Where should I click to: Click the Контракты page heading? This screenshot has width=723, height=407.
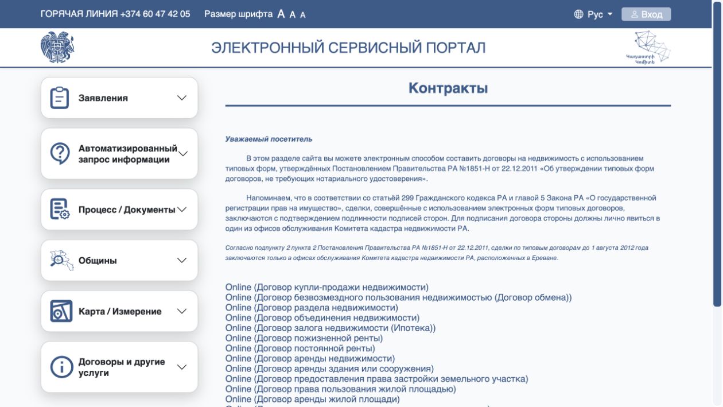448,88
